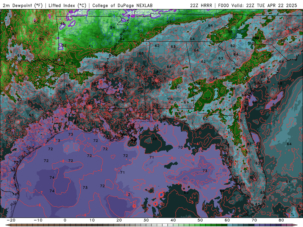Click the "51" dewpoint value on the map
303x227 pixels.
(x=91, y=47)
